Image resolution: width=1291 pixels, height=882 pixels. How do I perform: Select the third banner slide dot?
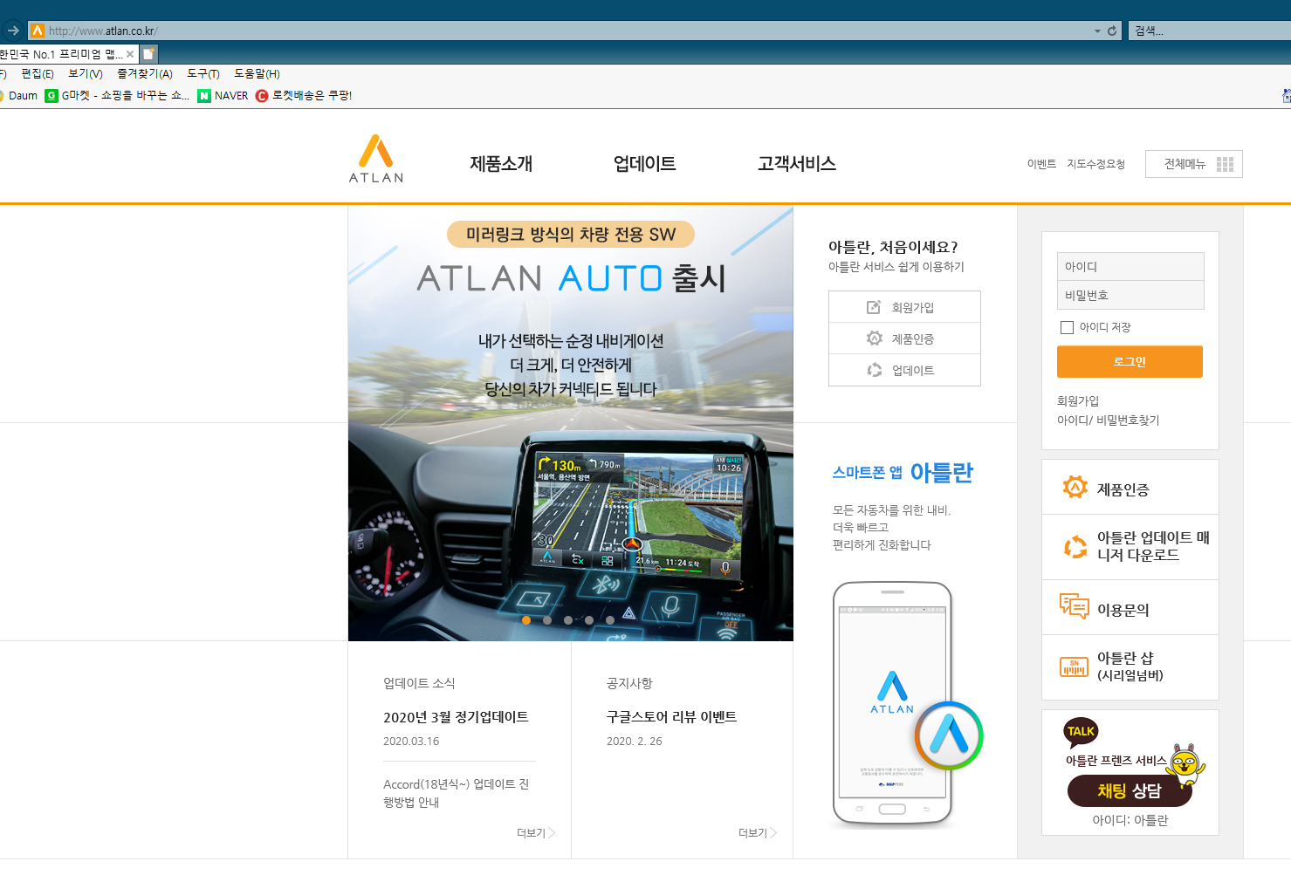[x=568, y=620]
